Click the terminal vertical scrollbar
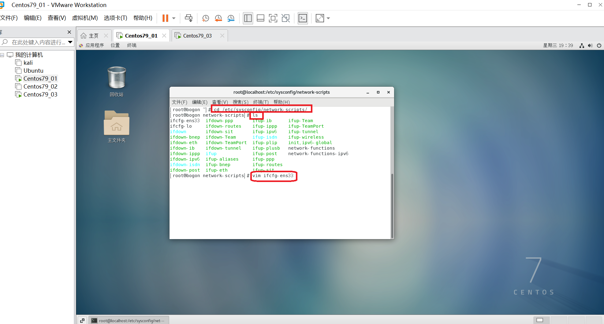Screen dimensions: 604x324 tap(392, 206)
